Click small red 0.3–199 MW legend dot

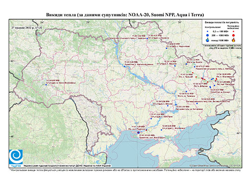(234, 32)
